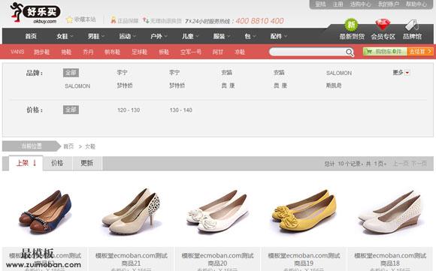Screen dimensions: 436x271
Task: Open the green shopping cart button
Action: pos(385,52)
